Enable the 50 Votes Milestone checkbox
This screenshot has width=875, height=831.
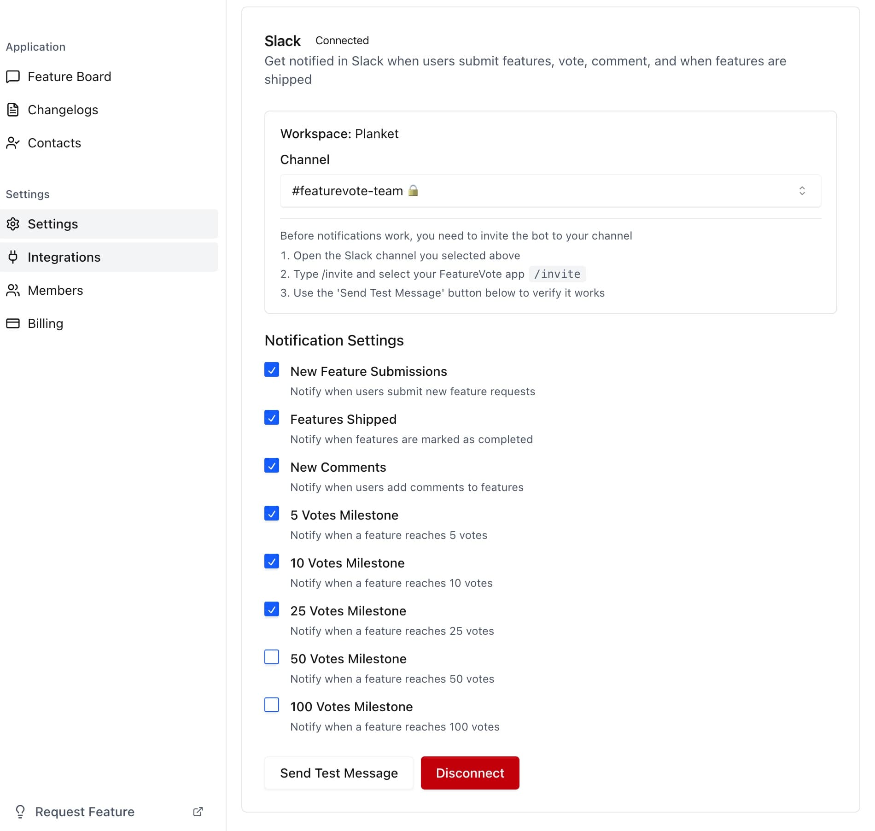272,657
